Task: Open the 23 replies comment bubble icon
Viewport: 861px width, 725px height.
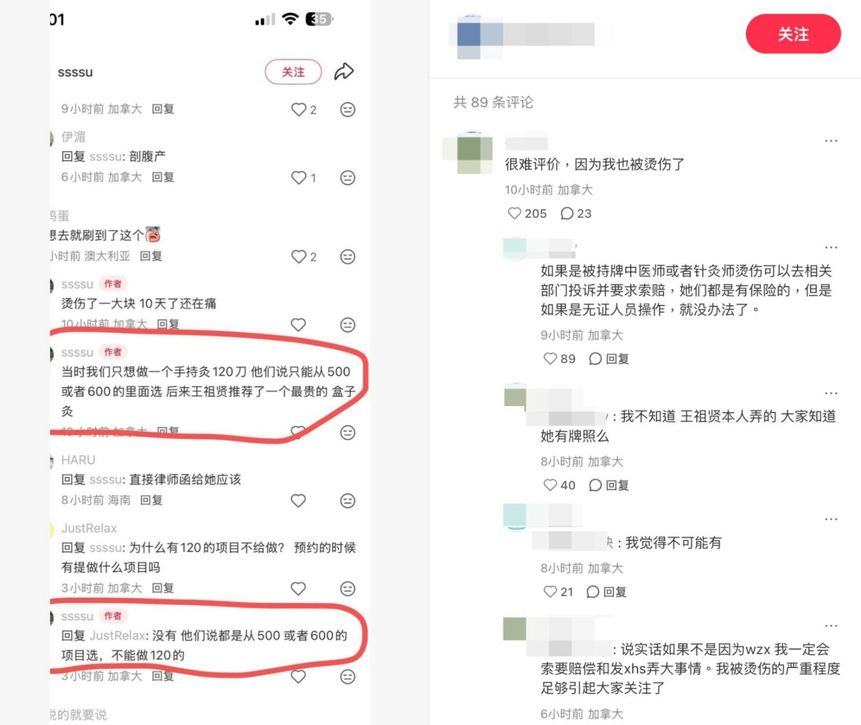Action: pos(567,214)
